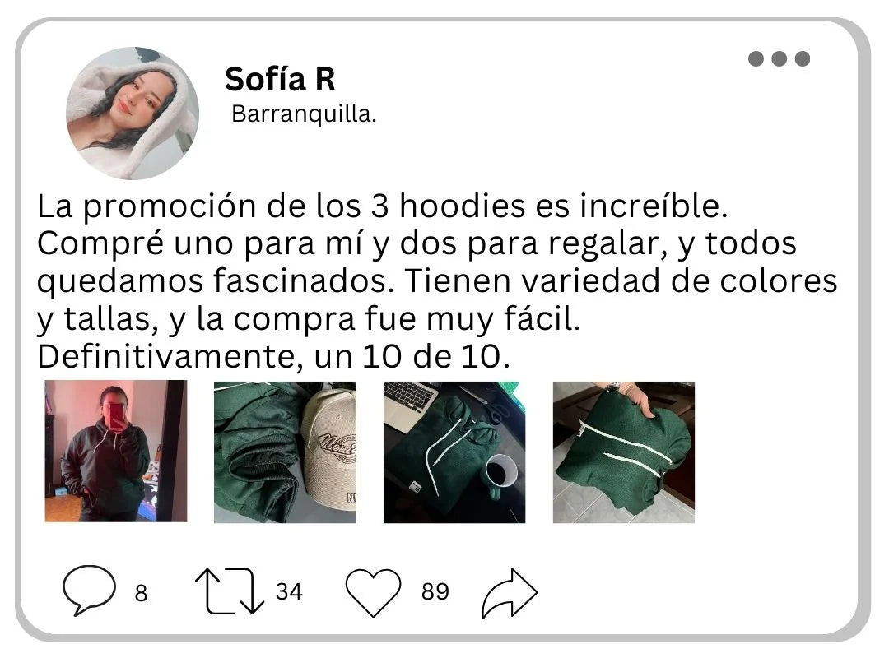Click the last dot of the options menu

click(x=803, y=58)
